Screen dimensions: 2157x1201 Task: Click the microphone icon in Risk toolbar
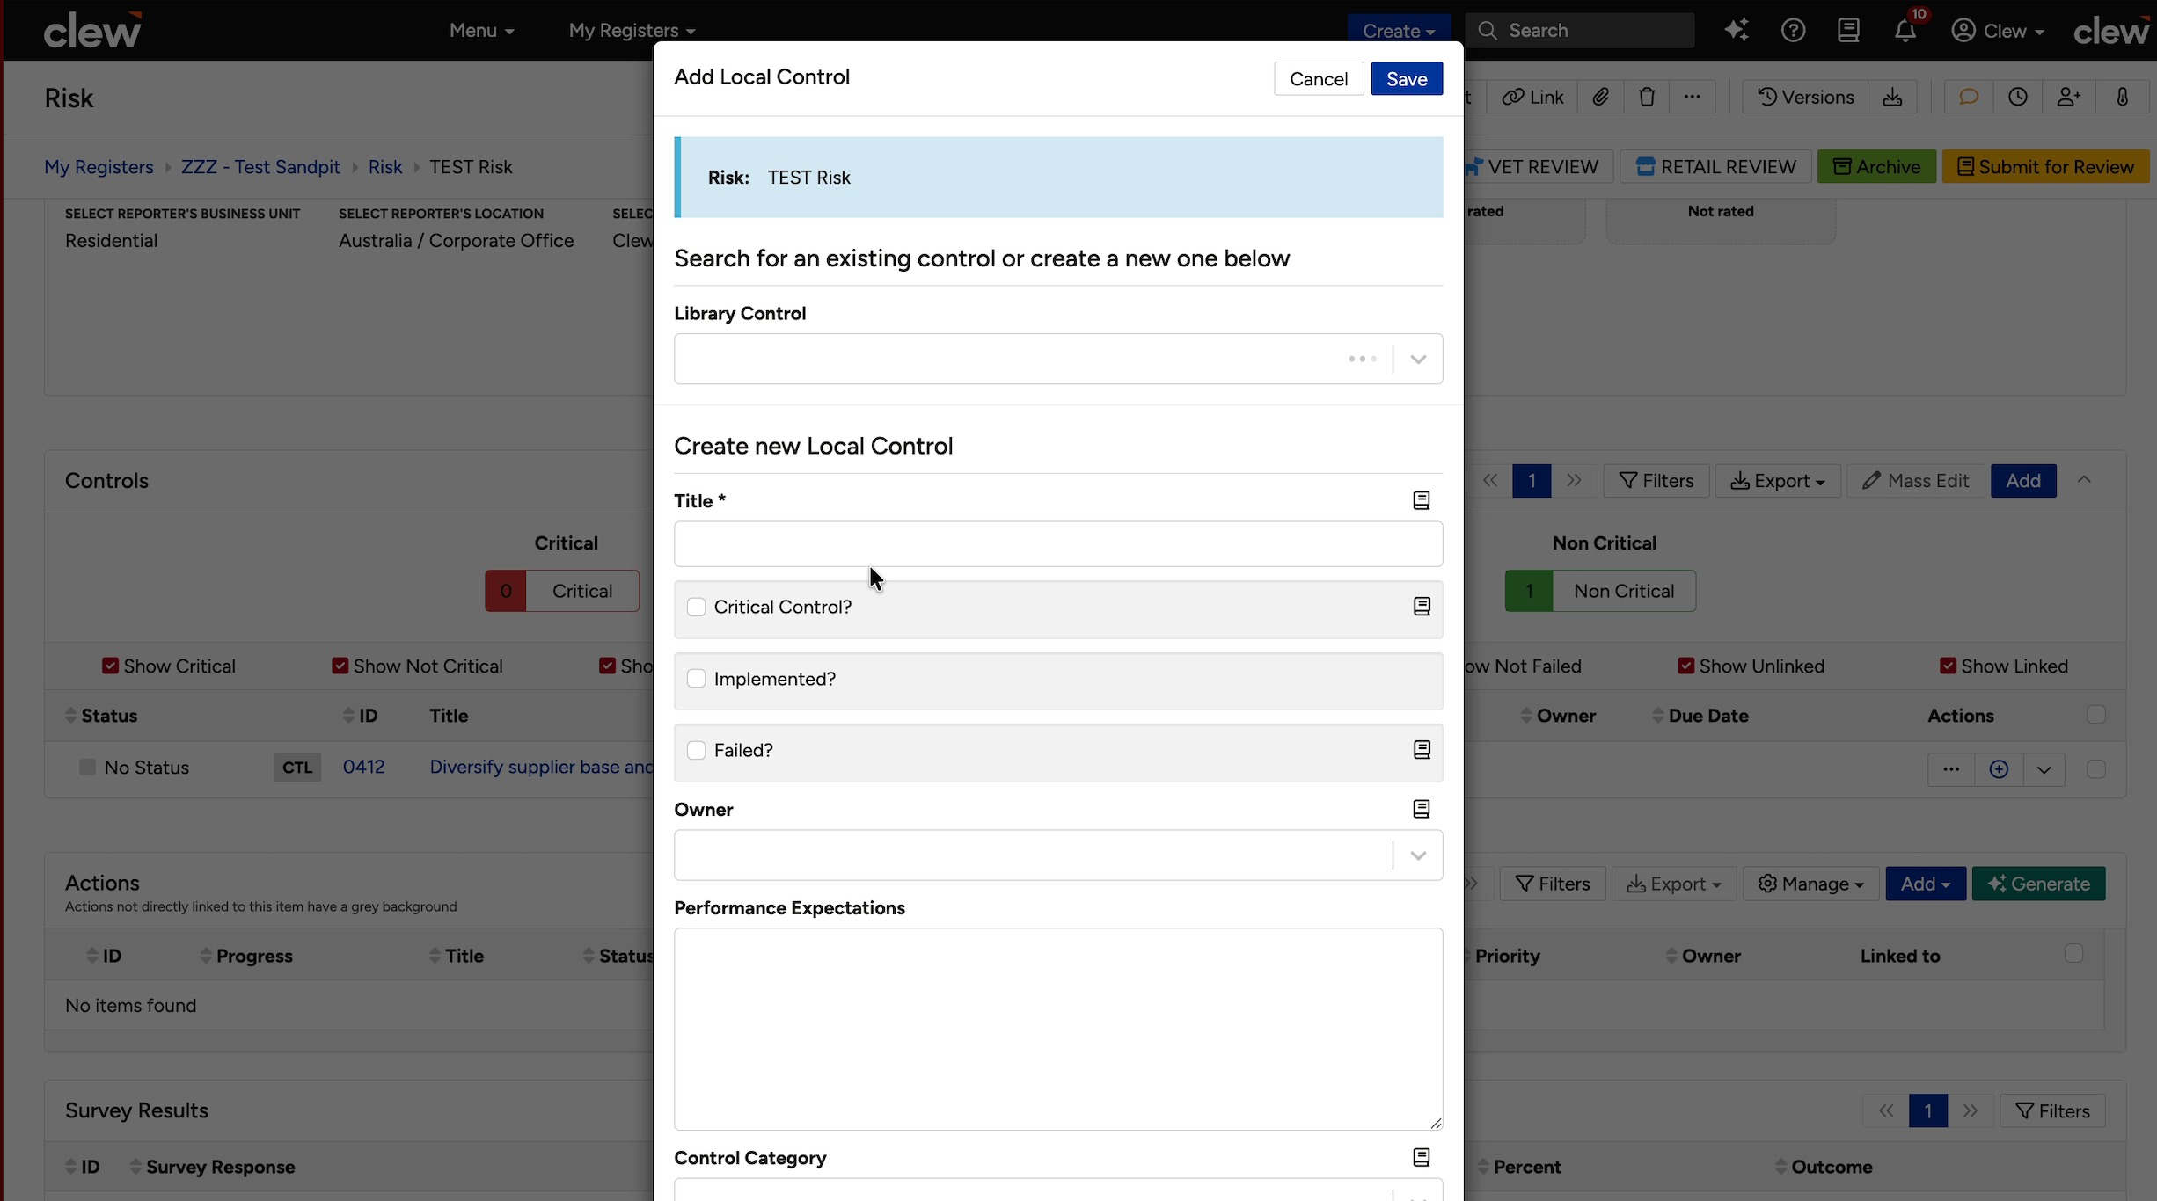pyautogui.click(x=2122, y=97)
